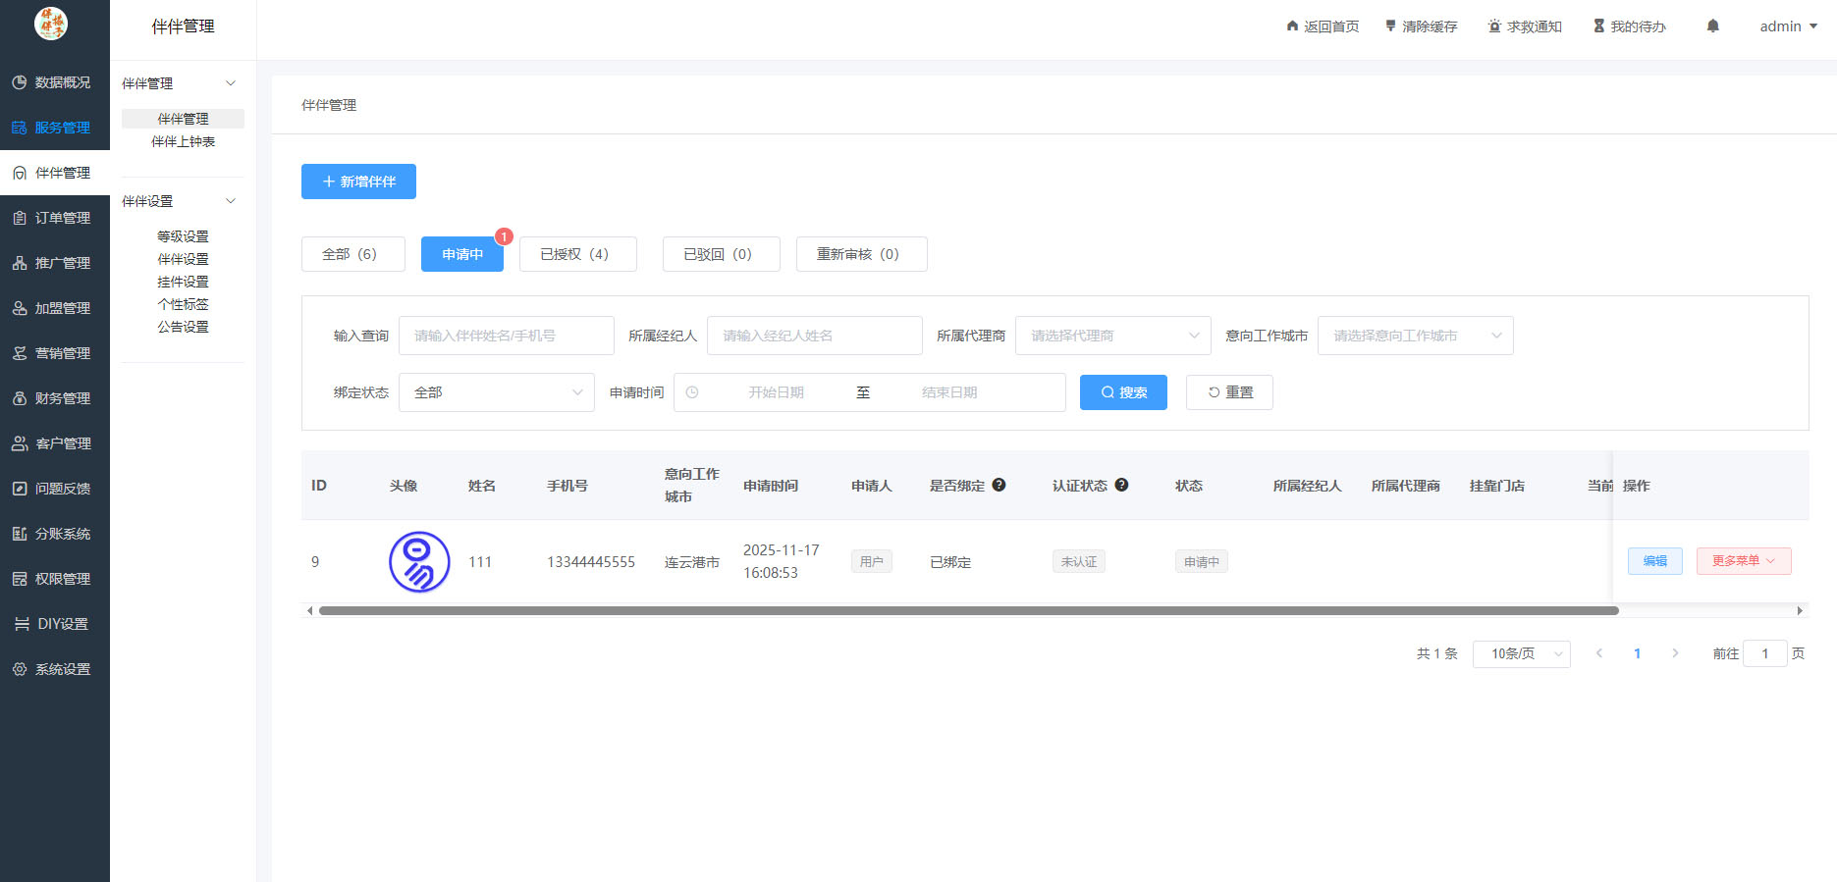This screenshot has width=1837, height=882.
Task: Switch to the 已授权 (4) tab
Action: (577, 254)
